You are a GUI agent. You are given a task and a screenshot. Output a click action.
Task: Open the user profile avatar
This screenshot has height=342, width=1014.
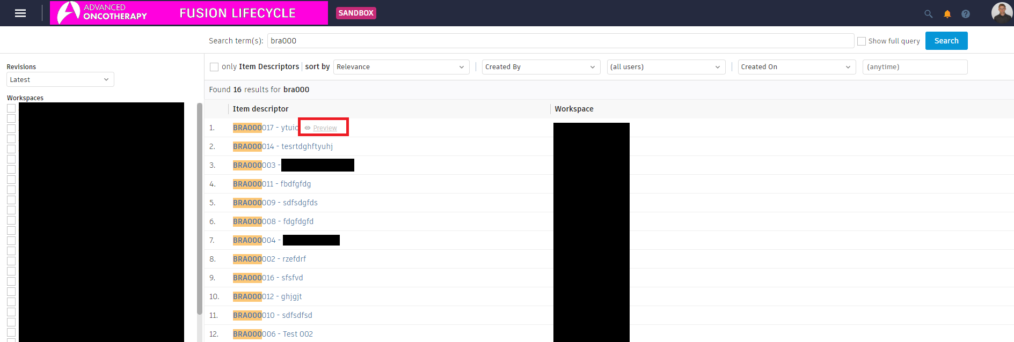1002,12
